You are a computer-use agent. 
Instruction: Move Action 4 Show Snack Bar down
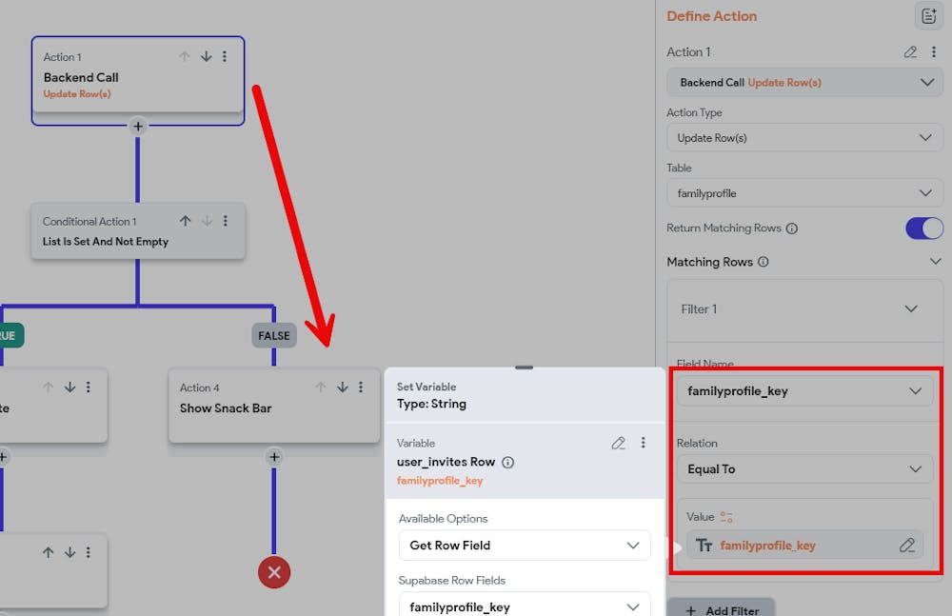point(343,387)
